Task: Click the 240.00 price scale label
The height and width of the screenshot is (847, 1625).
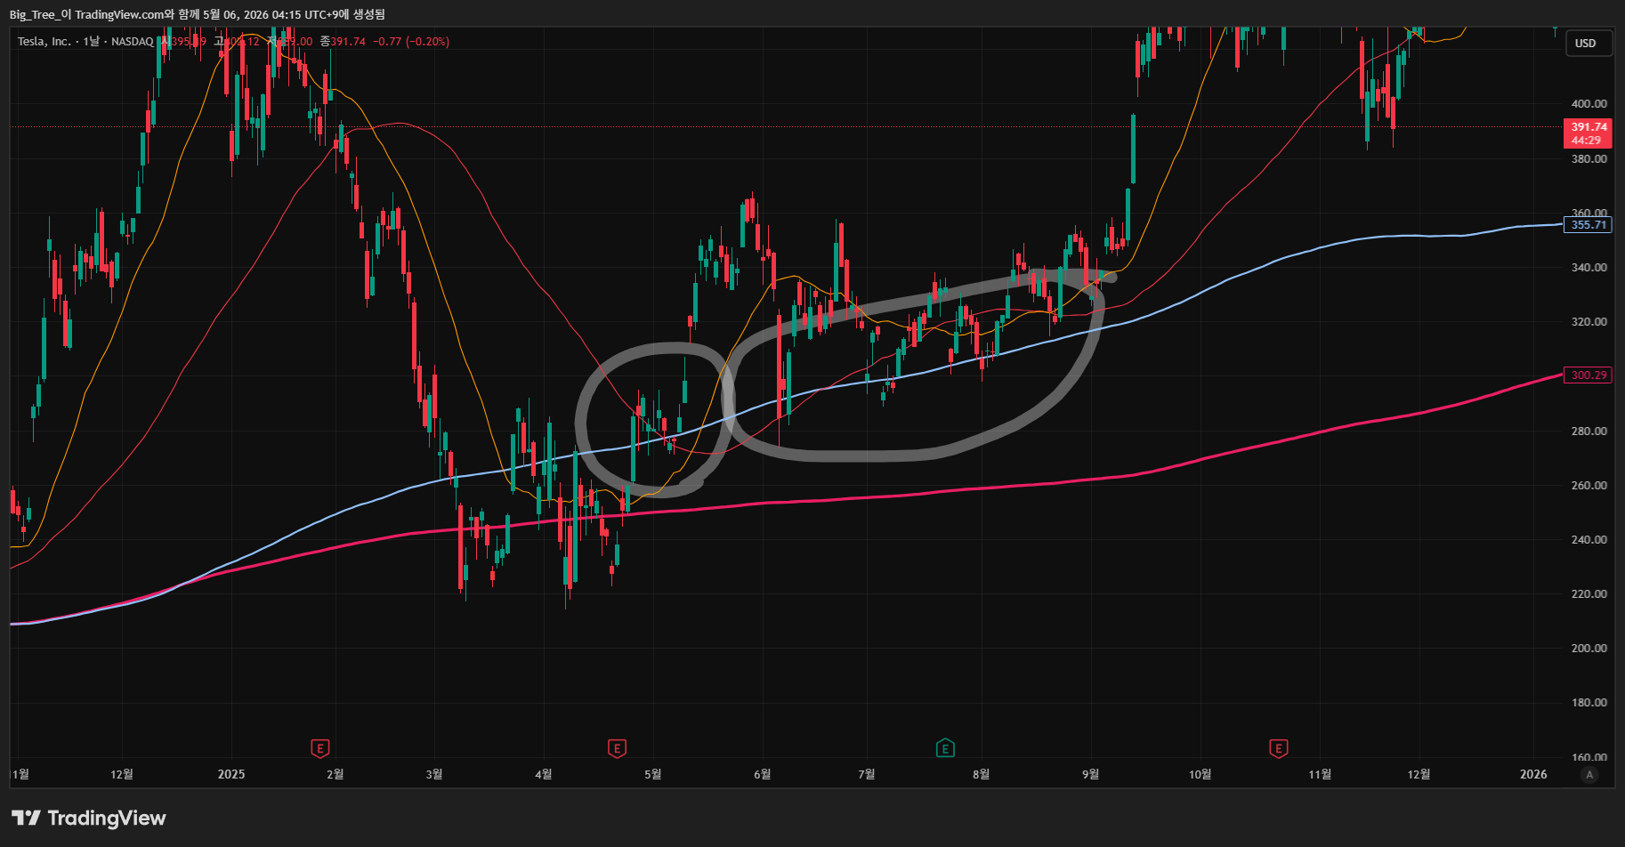Action: click(x=1589, y=540)
